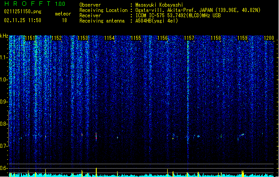279x177 pixels.
Task: Select the file name 0211251150.png
Action: coord(23,12)
